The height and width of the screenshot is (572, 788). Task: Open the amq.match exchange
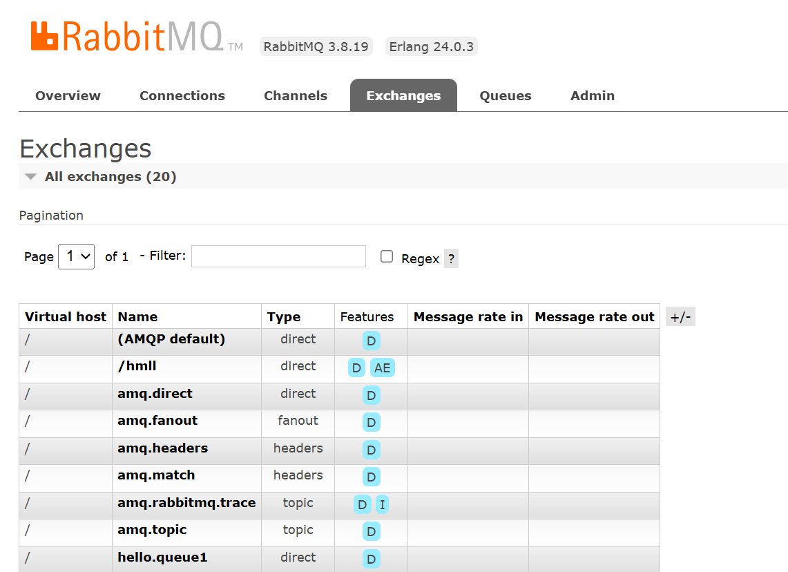coord(156,475)
